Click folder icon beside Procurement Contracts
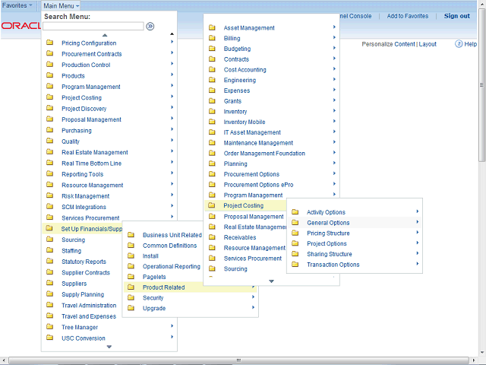486x365 pixels. point(49,53)
